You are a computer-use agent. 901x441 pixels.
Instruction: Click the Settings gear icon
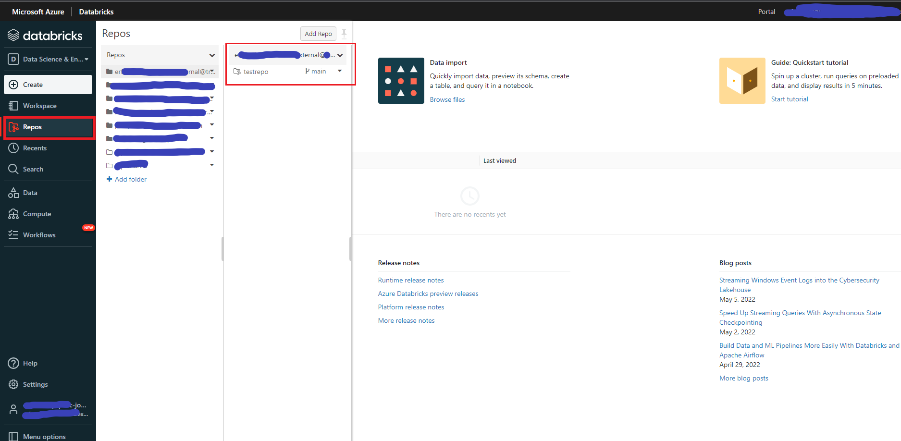point(13,384)
